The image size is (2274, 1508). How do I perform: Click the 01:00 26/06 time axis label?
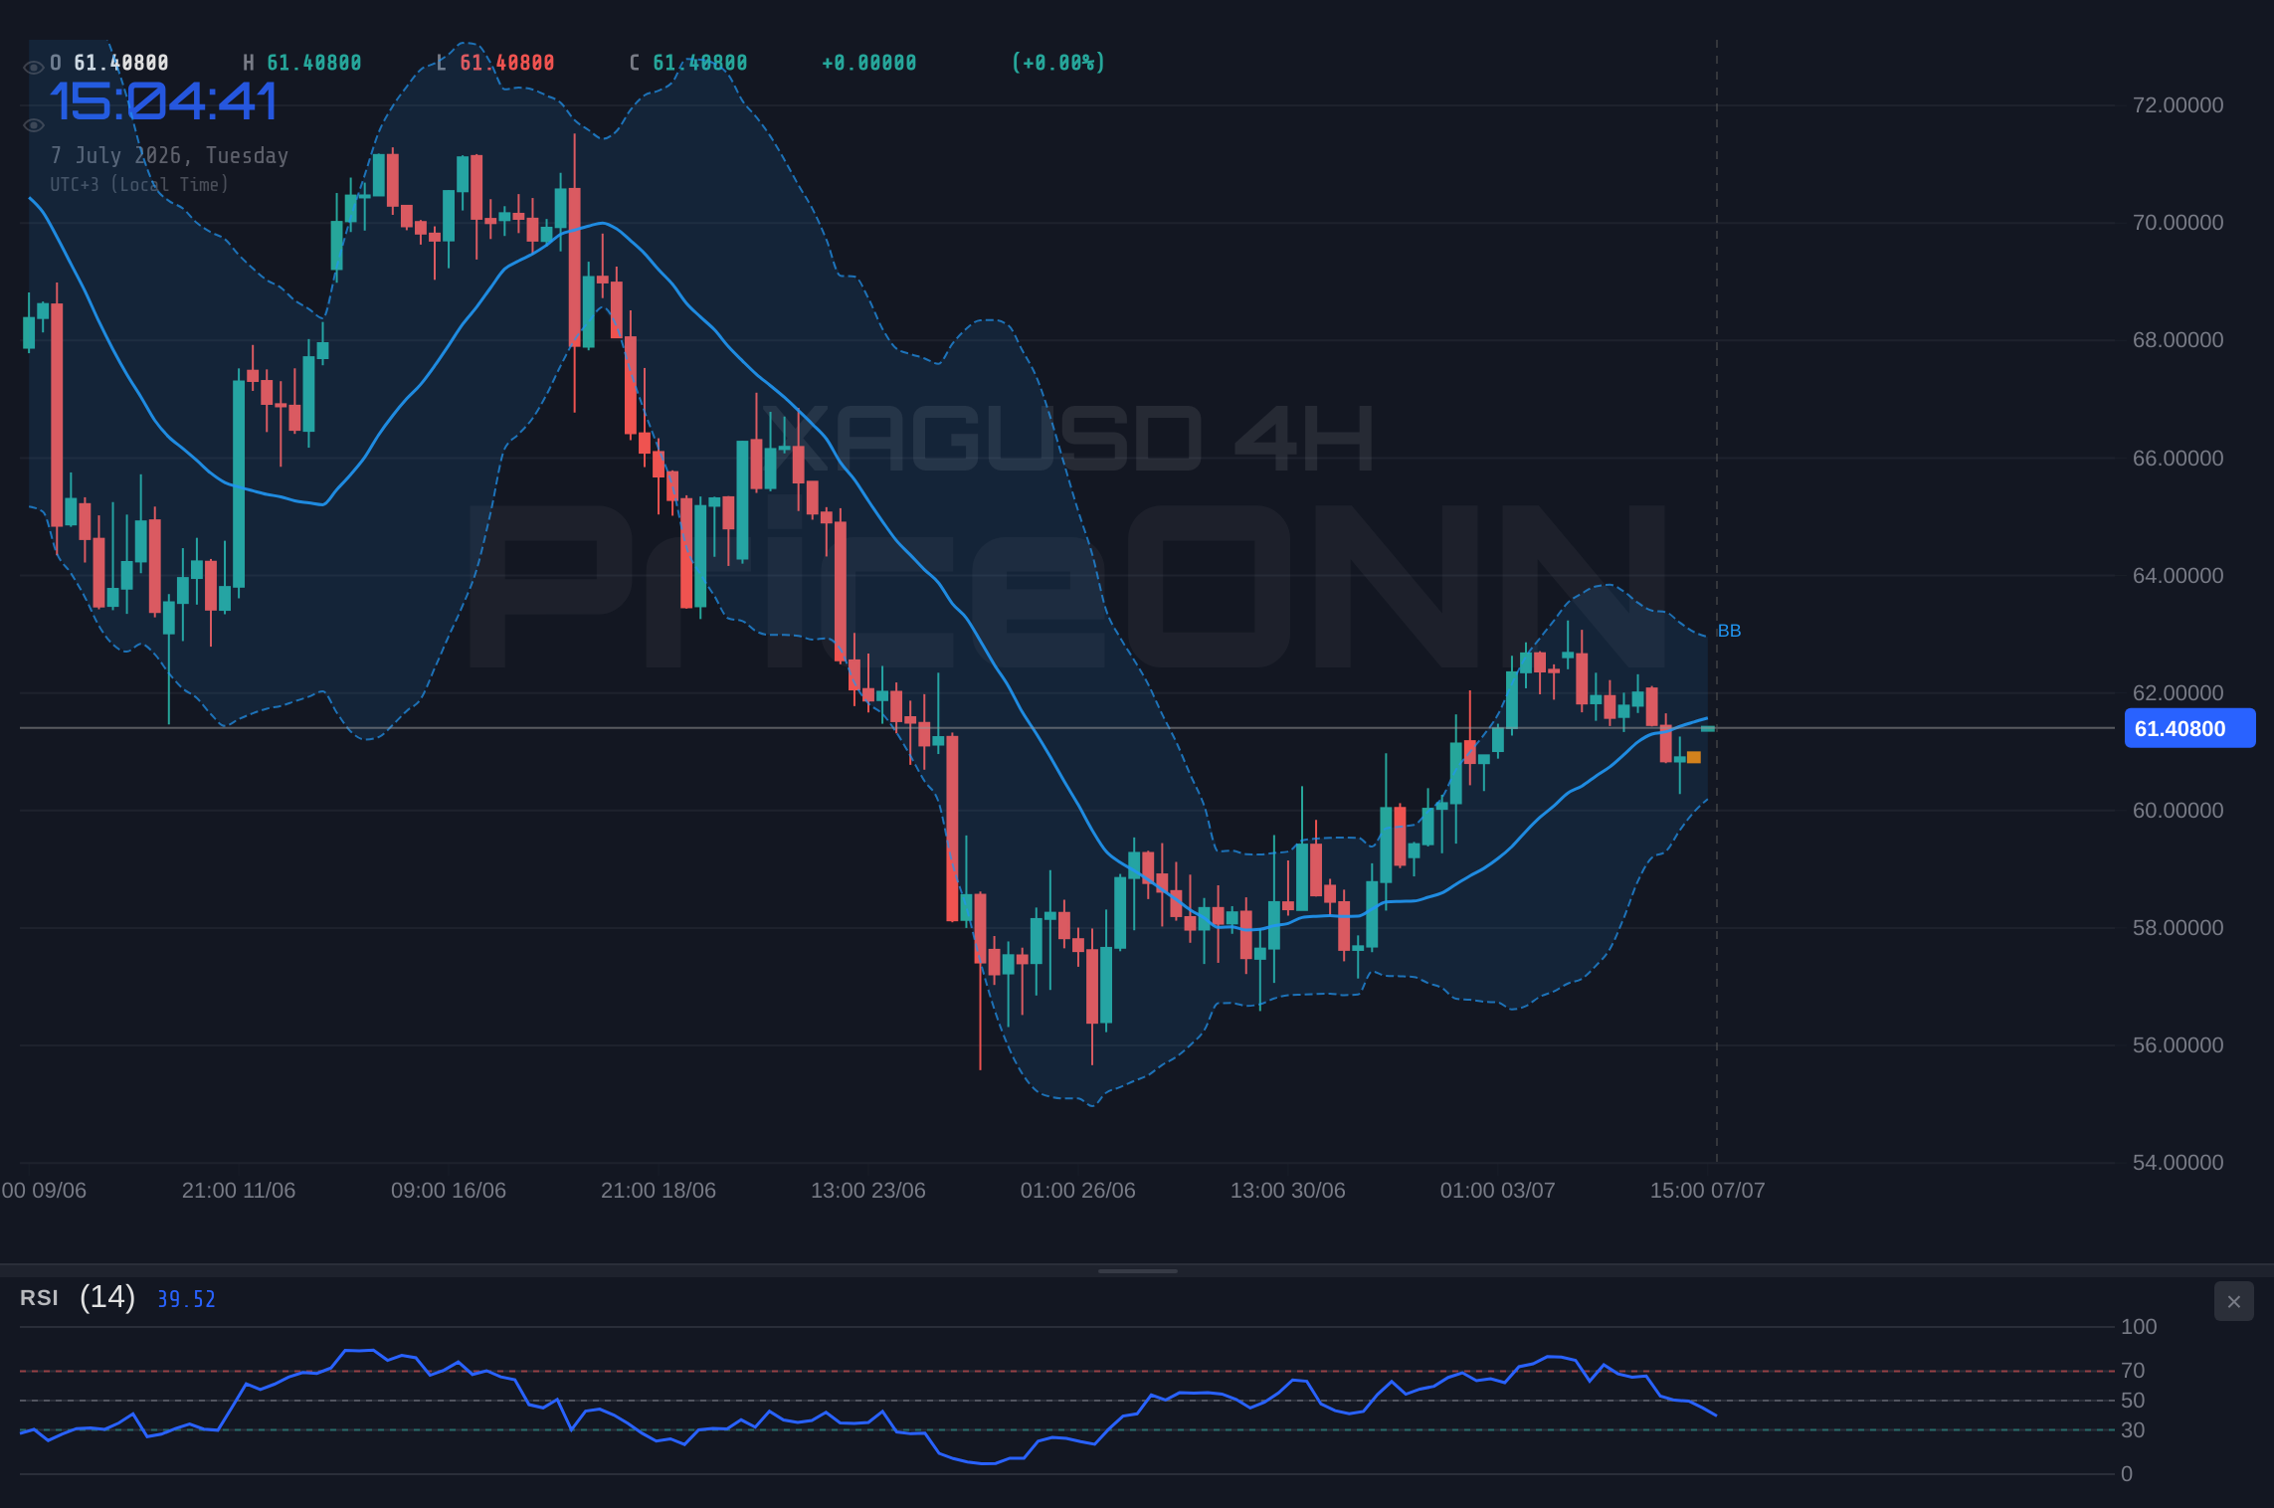click(1078, 1191)
